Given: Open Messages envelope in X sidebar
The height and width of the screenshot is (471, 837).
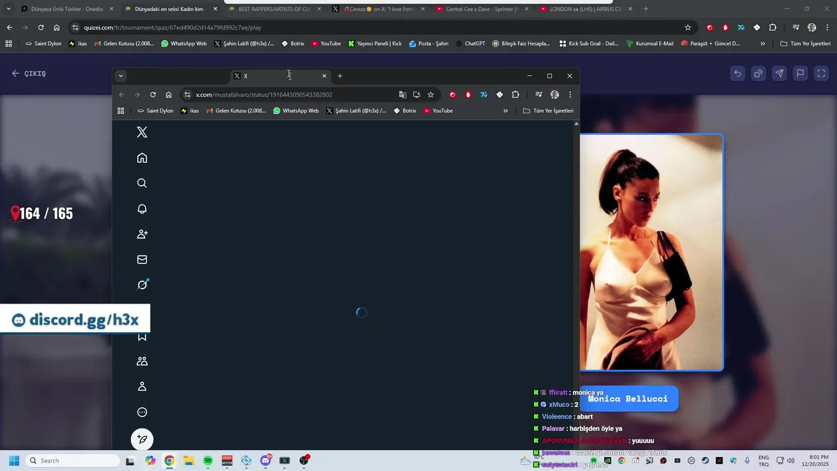Looking at the screenshot, I should [142, 260].
